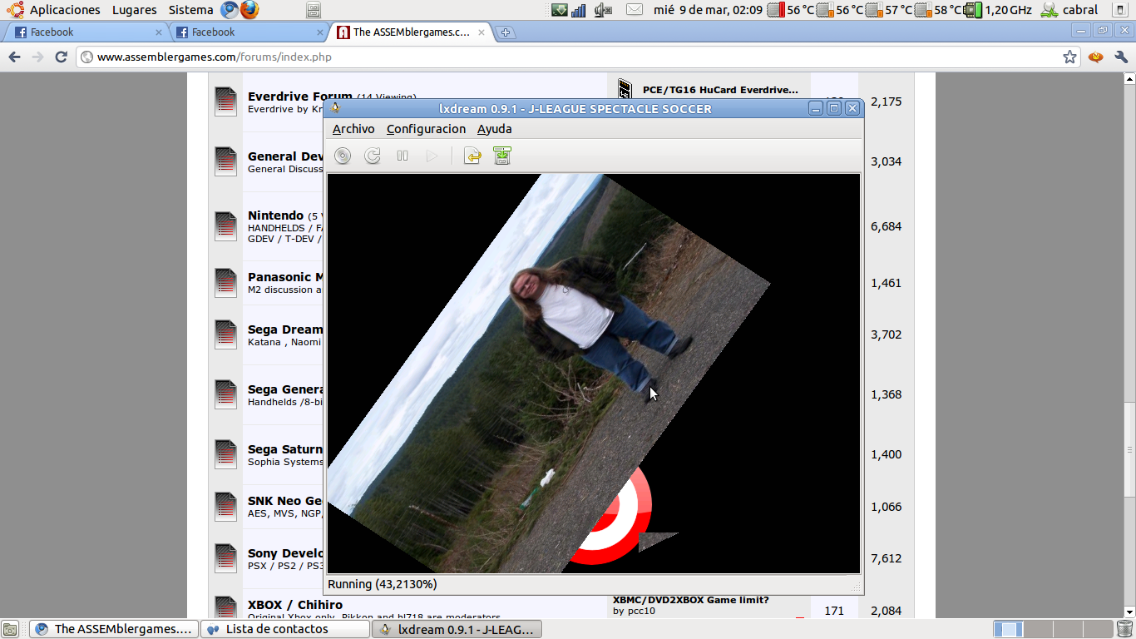Switch to lxdream taskbar window button
The width and height of the screenshot is (1136, 639).
click(457, 629)
